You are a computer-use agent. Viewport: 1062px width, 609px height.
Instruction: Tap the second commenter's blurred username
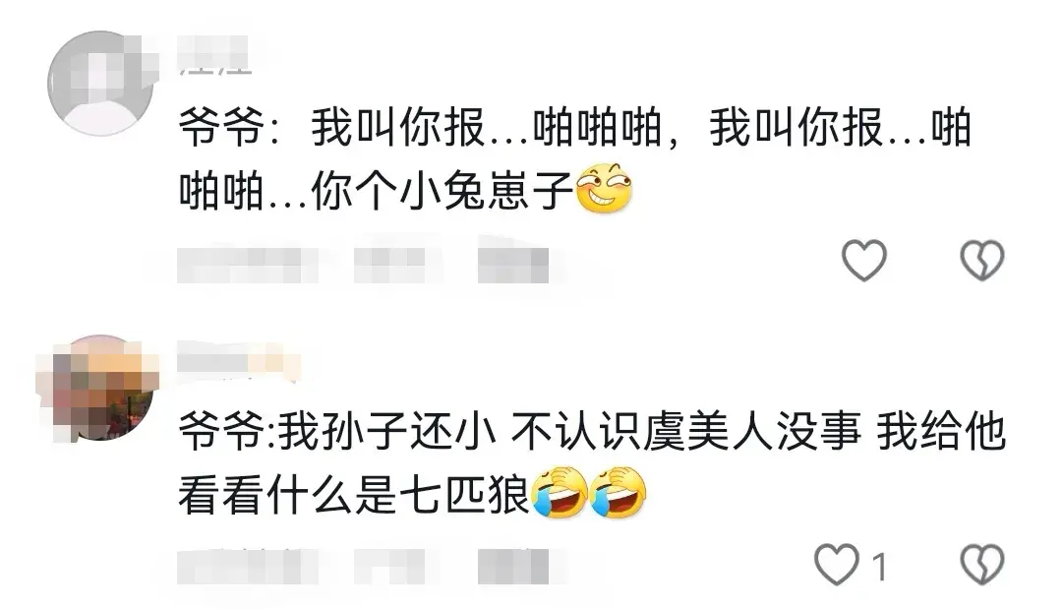pyautogui.click(x=237, y=360)
